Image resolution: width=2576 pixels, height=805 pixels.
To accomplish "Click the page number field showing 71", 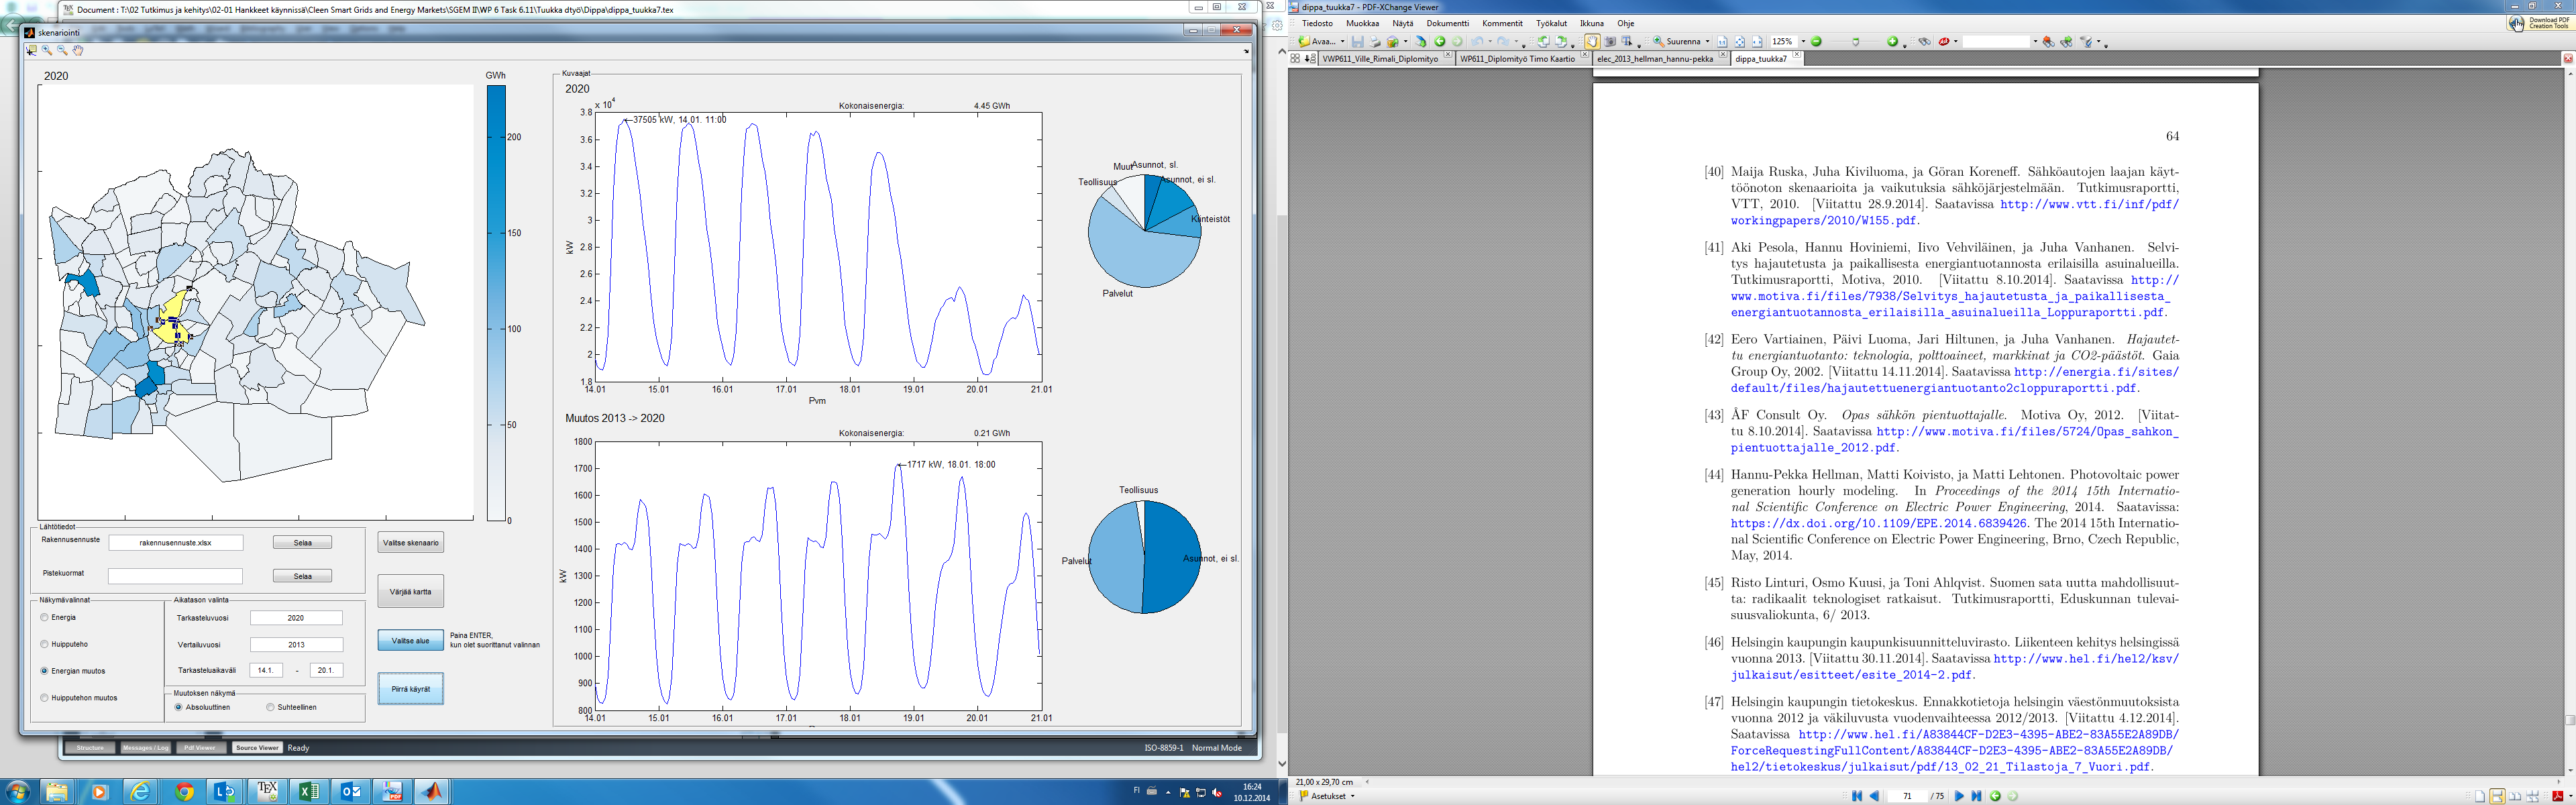I will (1908, 796).
